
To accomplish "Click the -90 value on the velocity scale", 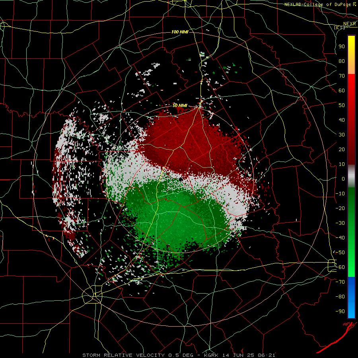I will 340,311.
